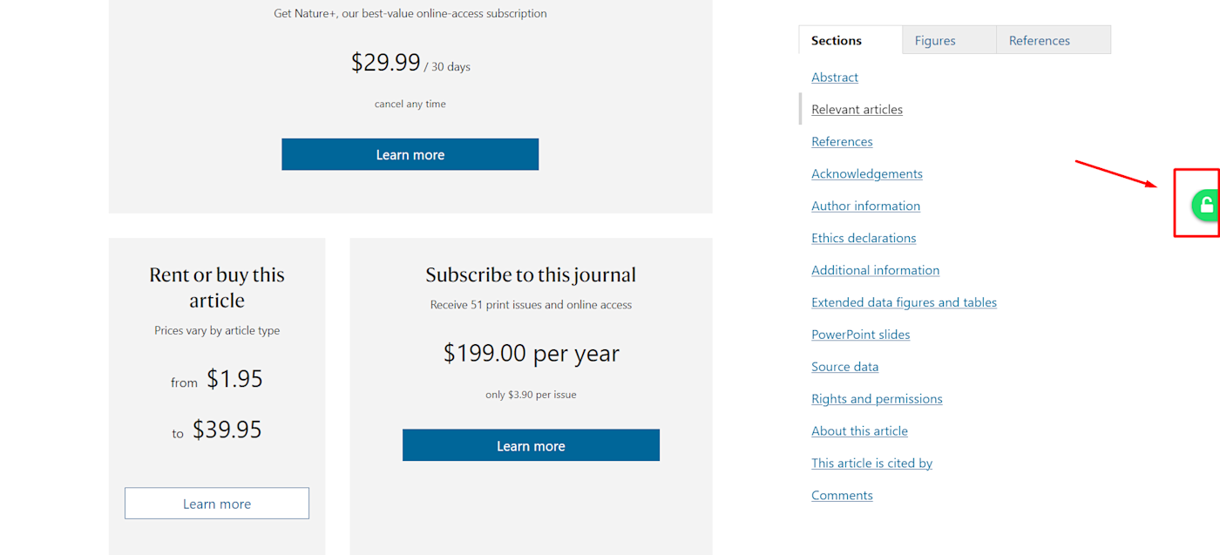Jump to Ethics declarations
This screenshot has height=555, width=1220.
point(864,238)
